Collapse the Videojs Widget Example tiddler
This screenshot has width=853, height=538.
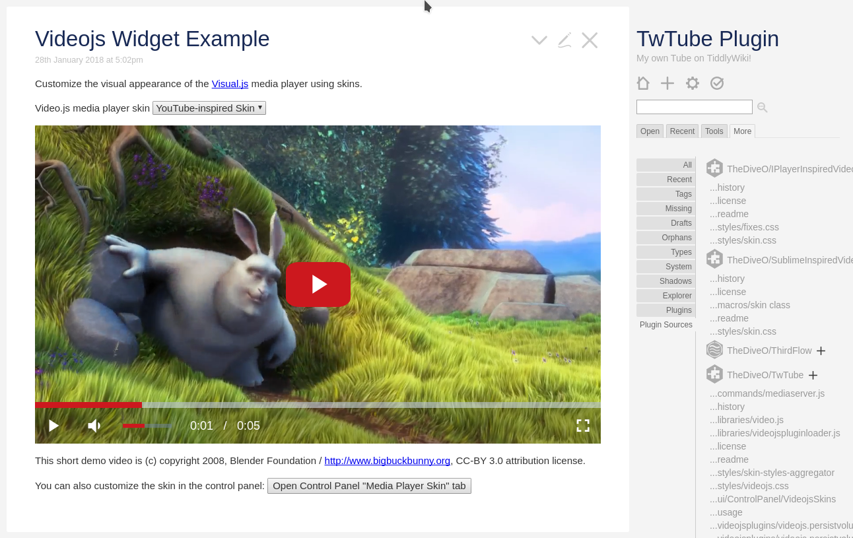(x=538, y=40)
